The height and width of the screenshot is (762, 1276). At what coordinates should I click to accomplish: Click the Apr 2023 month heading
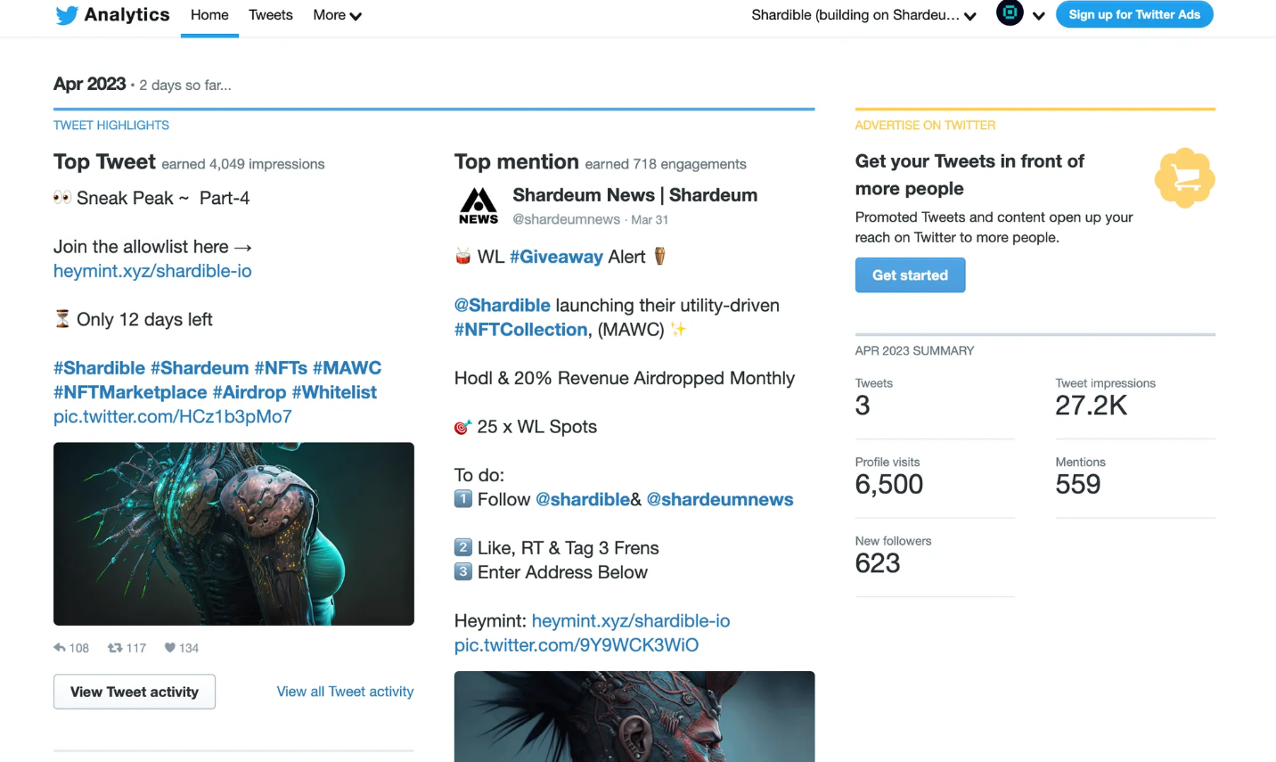pyautogui.click(x=89, y=84)
